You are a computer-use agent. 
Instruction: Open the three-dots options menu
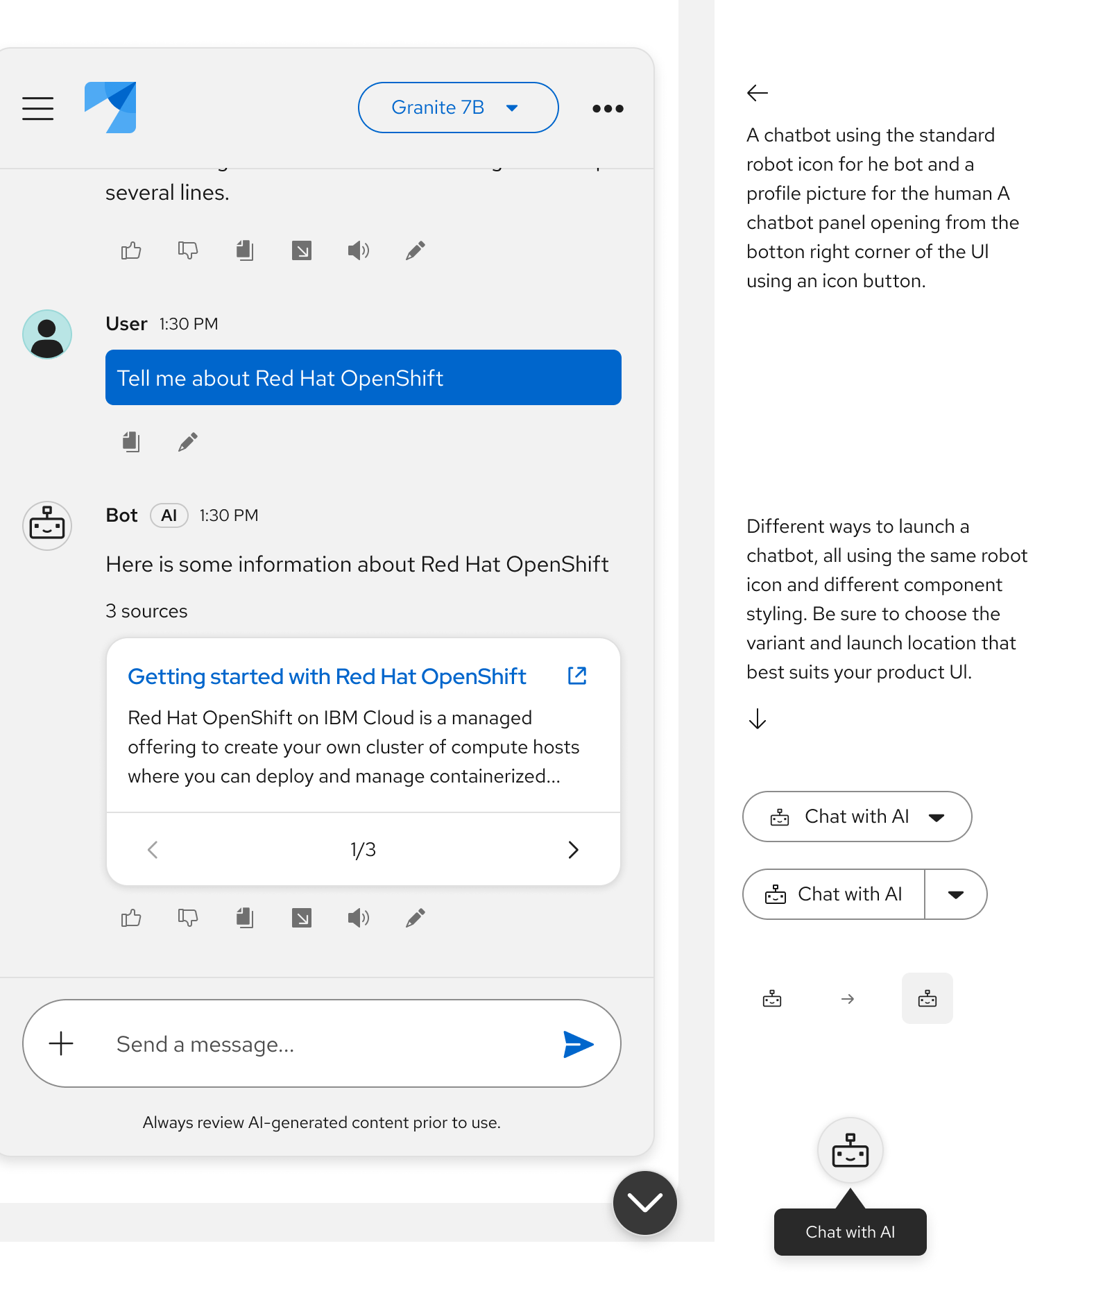click(x=608, y=108)
